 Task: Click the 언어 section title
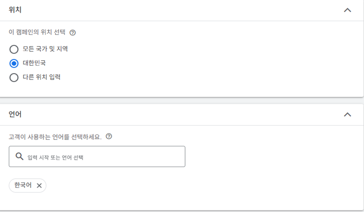pyautogui.click(x=15, y=114)
